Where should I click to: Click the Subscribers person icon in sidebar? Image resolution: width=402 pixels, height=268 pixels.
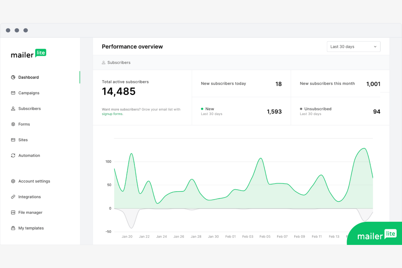(13, 109)
